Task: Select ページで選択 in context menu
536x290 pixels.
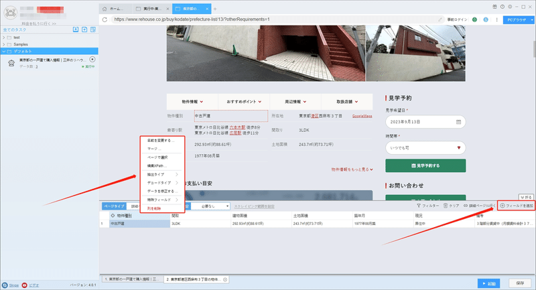Action: pyautogui.click(x=162, y=157)
